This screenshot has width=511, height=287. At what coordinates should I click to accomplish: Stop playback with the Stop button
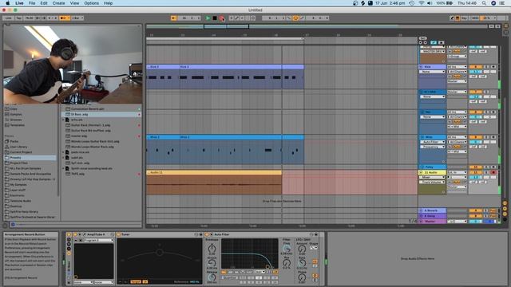click(215, 18)
